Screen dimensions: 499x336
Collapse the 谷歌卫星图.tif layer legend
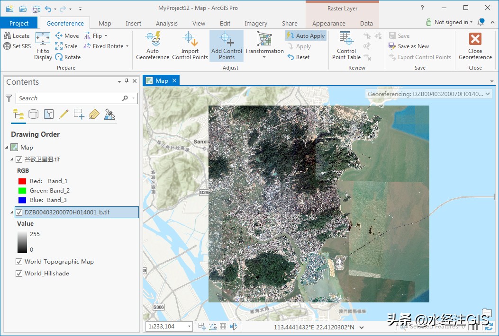point(12,159)
